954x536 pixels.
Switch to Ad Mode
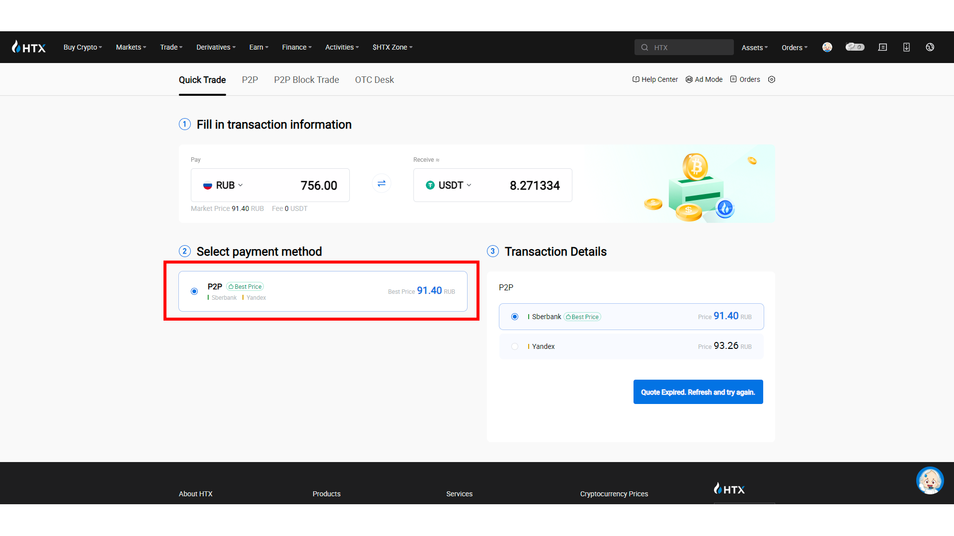click(704, 79)
